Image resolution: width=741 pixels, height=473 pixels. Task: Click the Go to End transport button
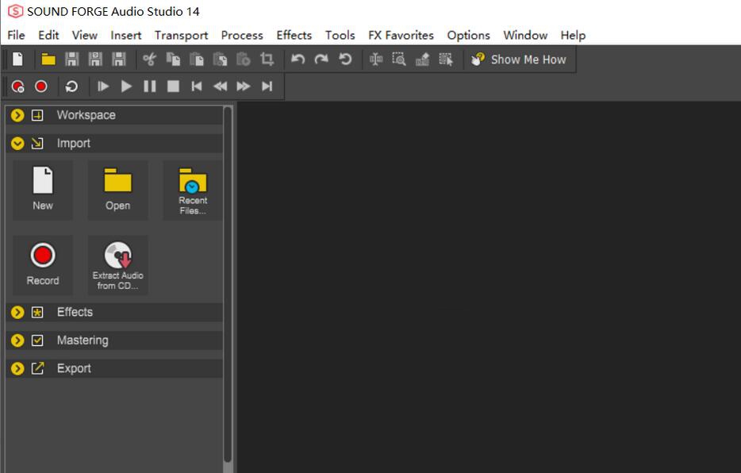coord(267,87)
